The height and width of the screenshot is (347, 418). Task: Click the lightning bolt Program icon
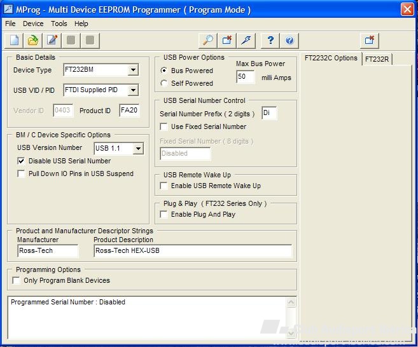(x=246, y=41)
